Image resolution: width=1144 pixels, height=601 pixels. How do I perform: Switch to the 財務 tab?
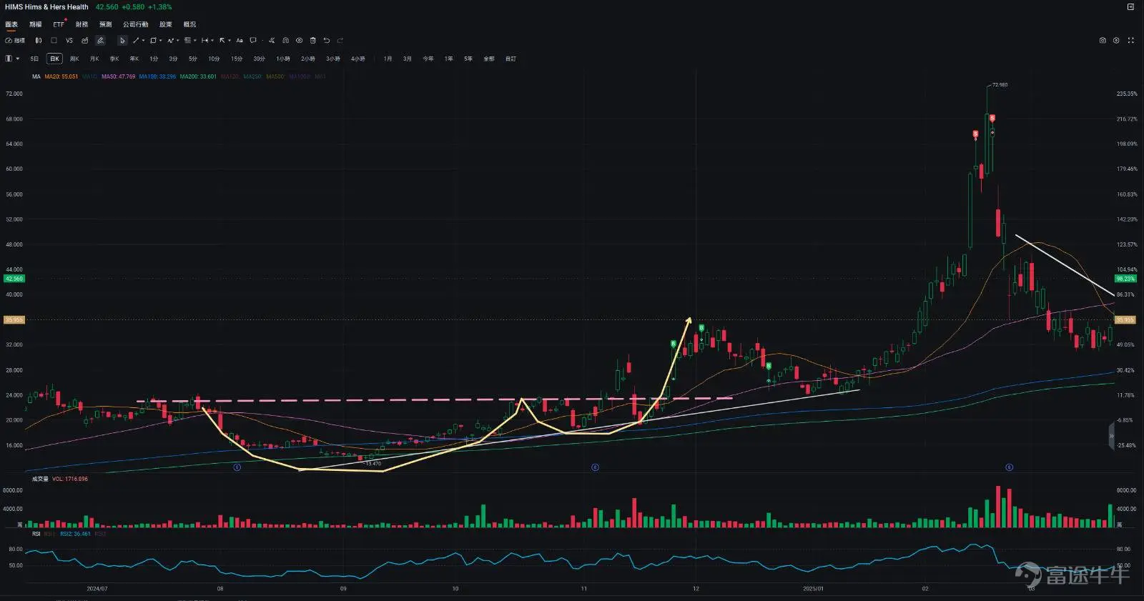[x=82, y=24]
